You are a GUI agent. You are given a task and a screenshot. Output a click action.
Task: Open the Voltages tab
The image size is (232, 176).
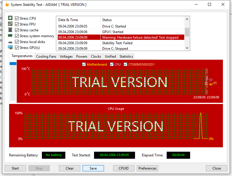tap(66, 57)
